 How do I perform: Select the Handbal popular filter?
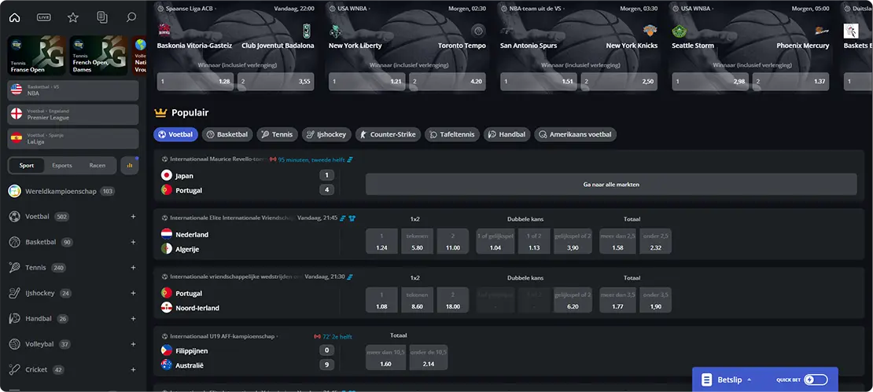506,134
